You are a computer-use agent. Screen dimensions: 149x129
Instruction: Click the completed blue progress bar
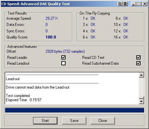point(75,110)
